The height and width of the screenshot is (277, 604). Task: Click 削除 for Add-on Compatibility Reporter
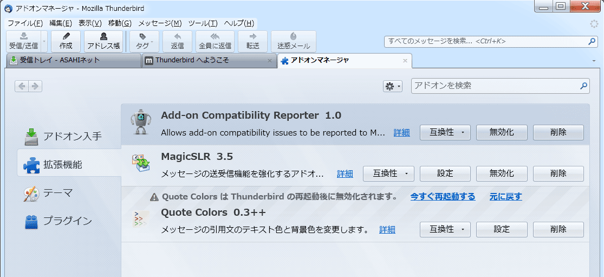point(558,132)
